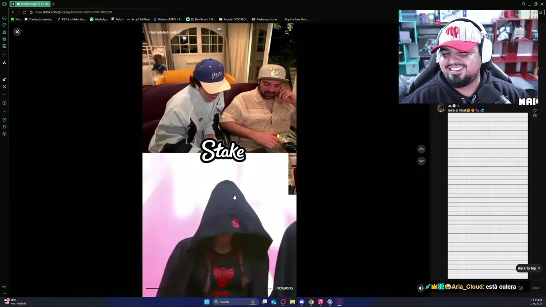The image size is (546, 307).
Task: Open a new browser tab
Action: pos(53,4)
